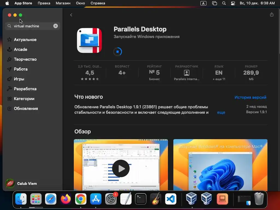Launch Google Chrome from the Dock
The width and height of the screenshot is (280, 210).
coord(81,199)
